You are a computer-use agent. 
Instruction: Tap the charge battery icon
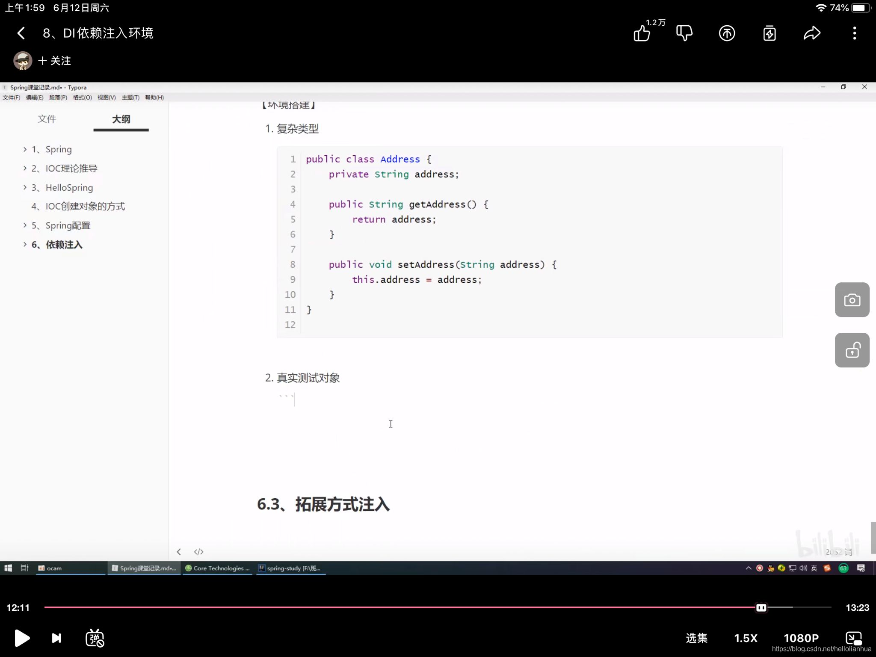[769, 33]
